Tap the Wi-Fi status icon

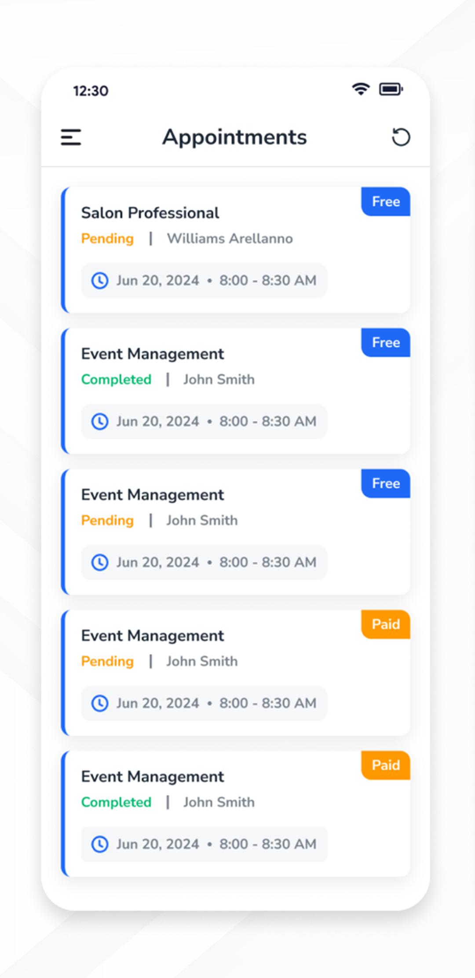(361, 89)
